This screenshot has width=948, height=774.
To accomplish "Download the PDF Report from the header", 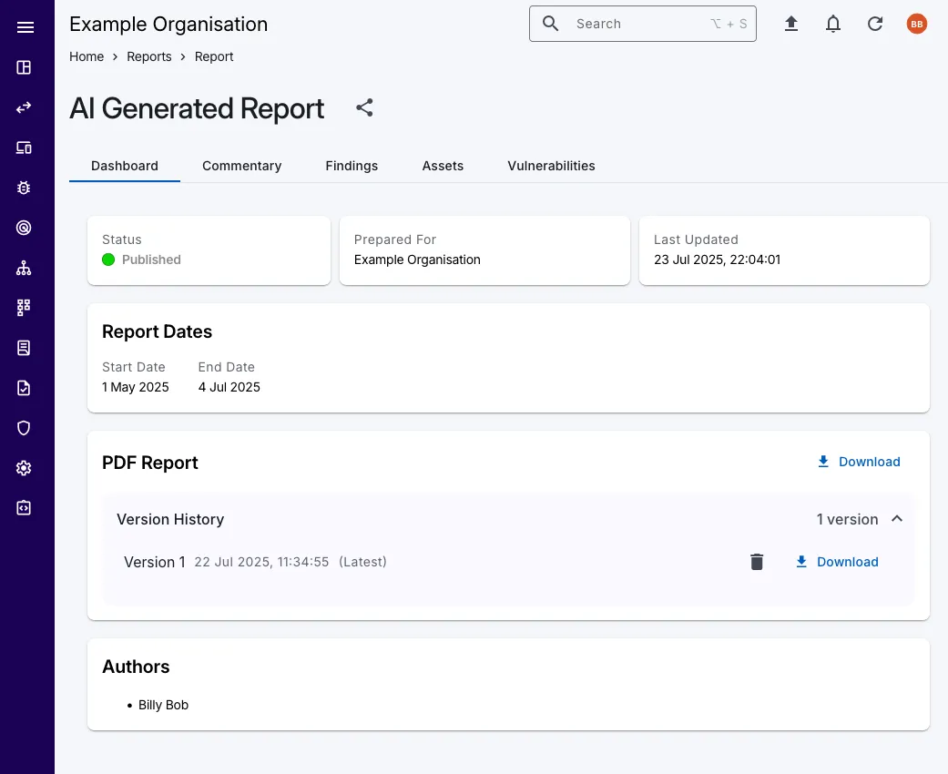I will pos(859,462).
